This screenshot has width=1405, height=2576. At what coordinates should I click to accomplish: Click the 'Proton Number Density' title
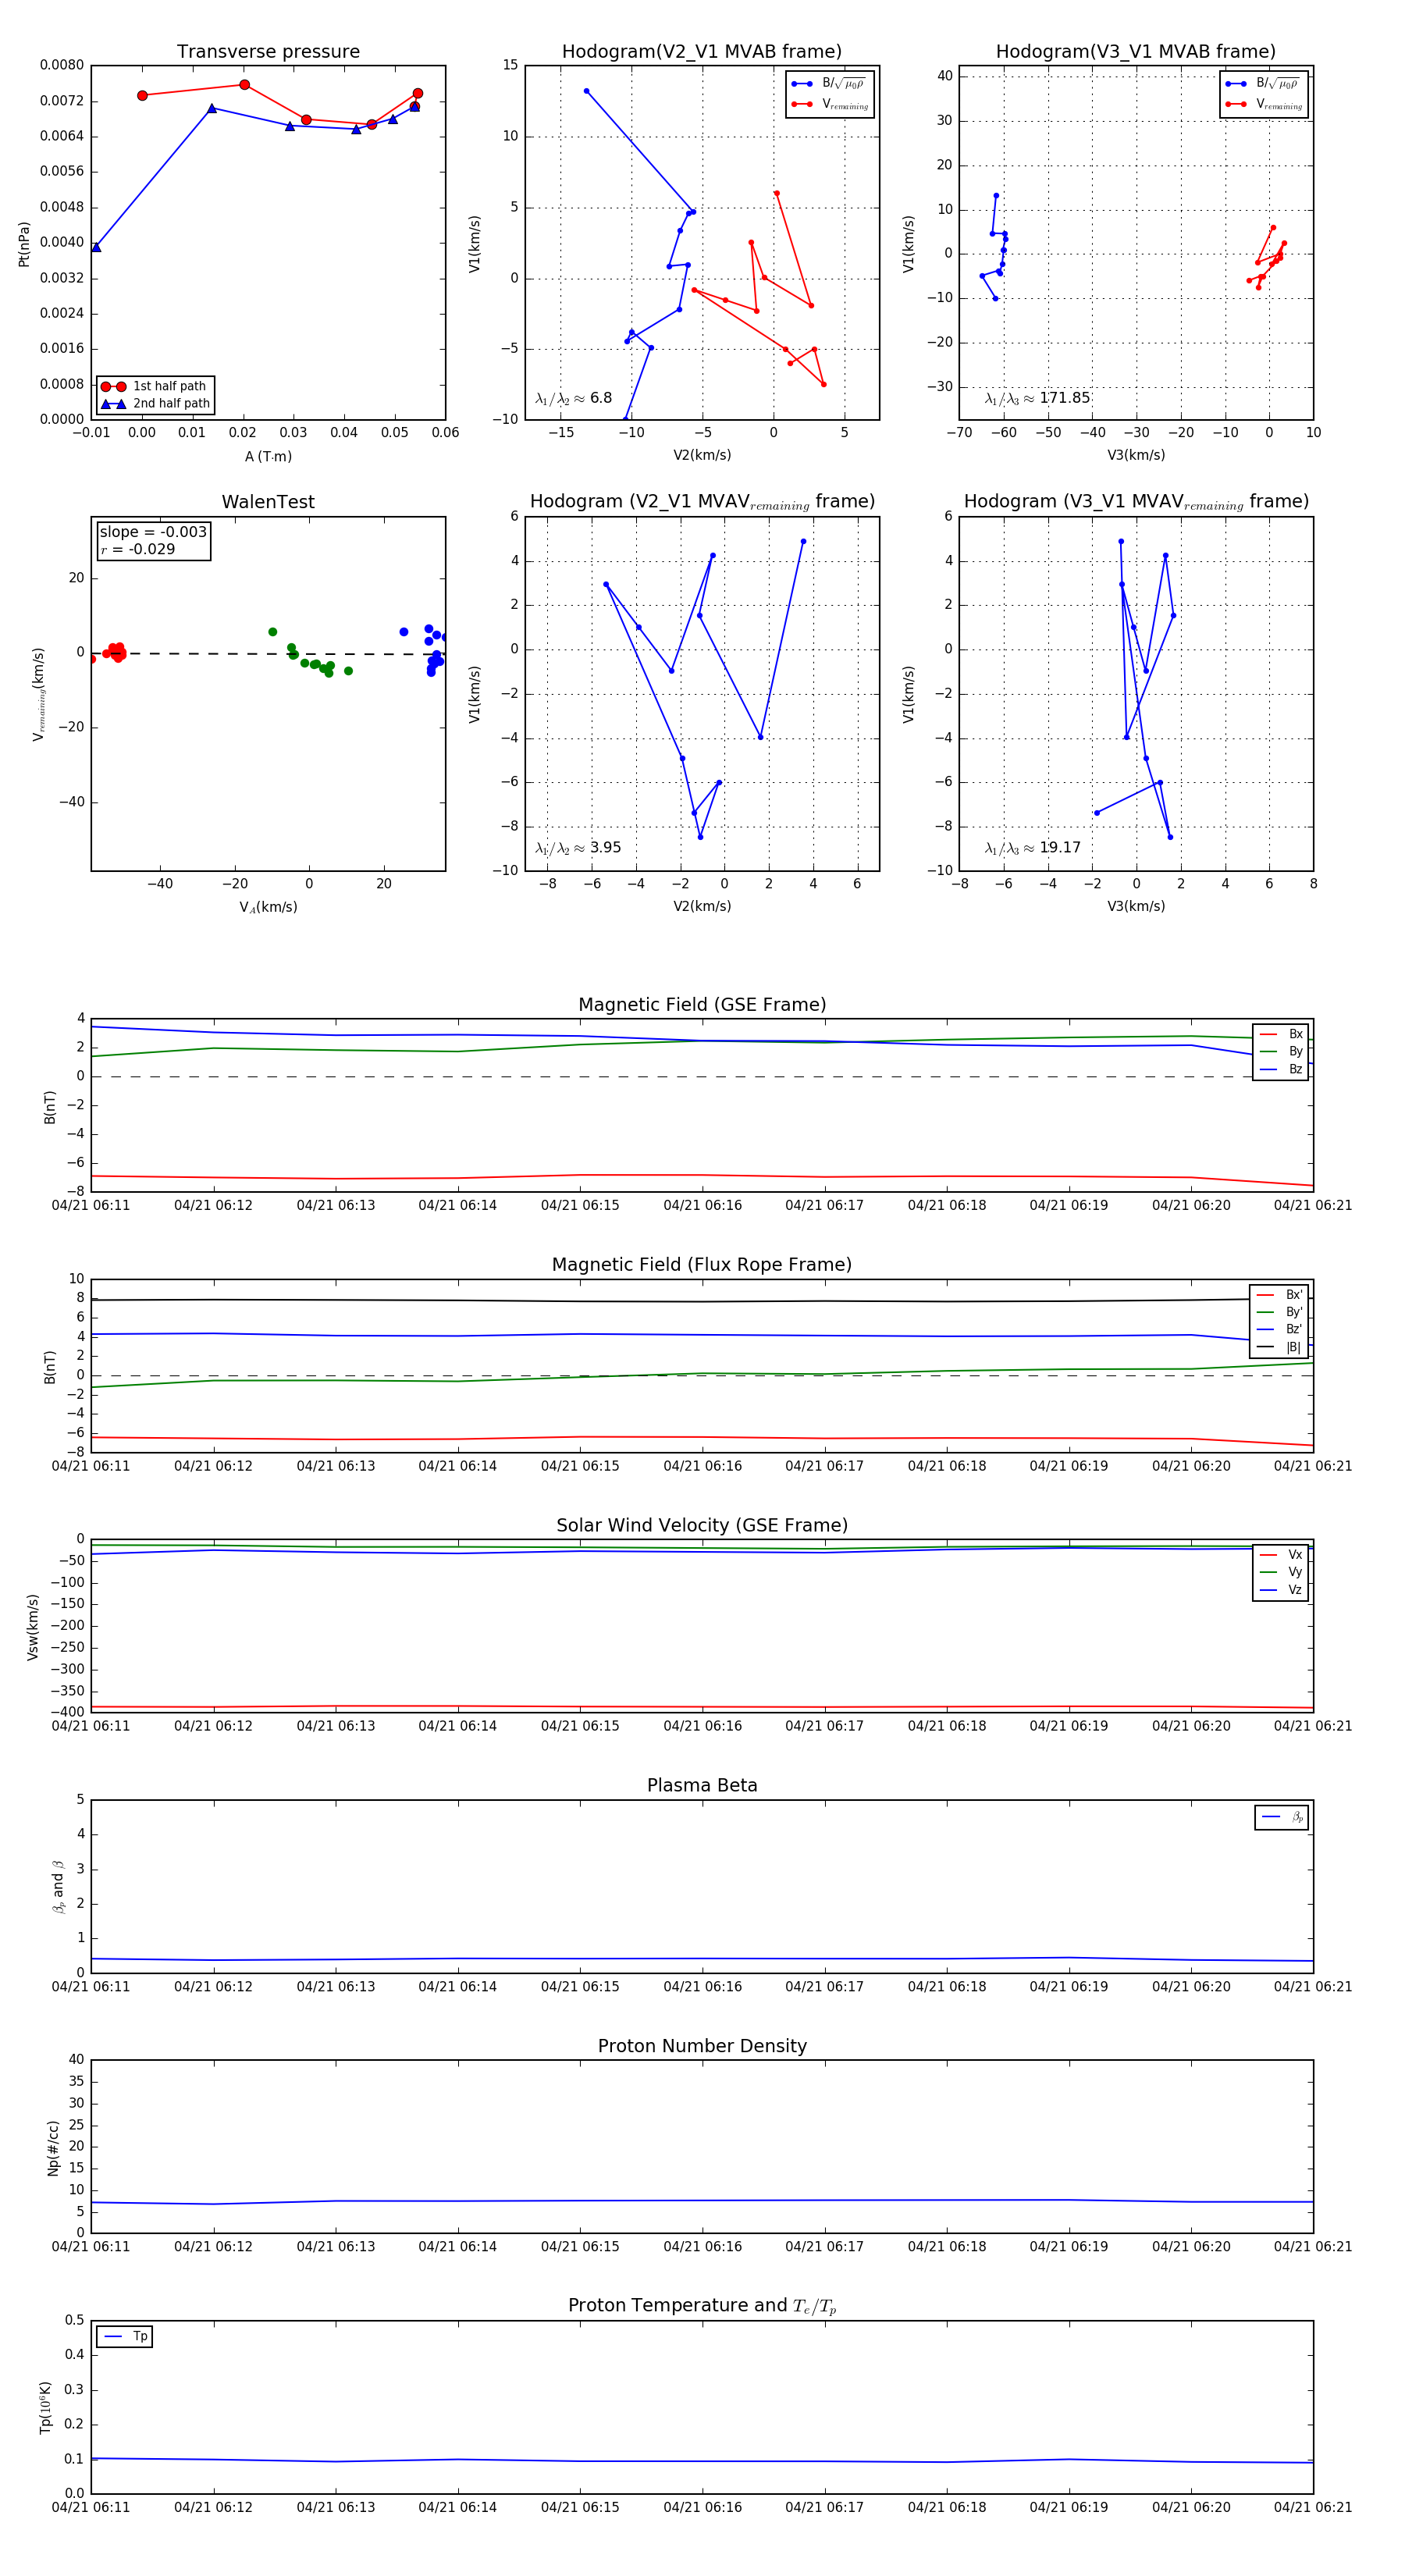click(x=702, y=2046)
